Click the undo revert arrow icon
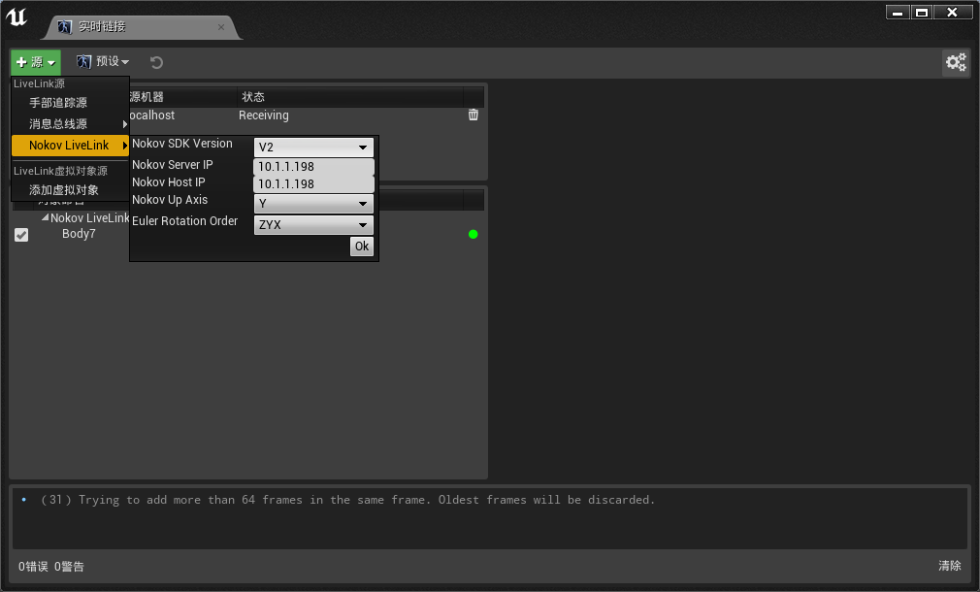 (x=156, y=62)
